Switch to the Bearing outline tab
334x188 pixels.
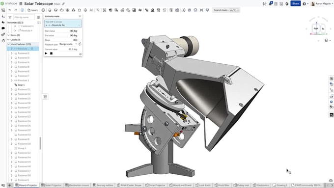103,185
